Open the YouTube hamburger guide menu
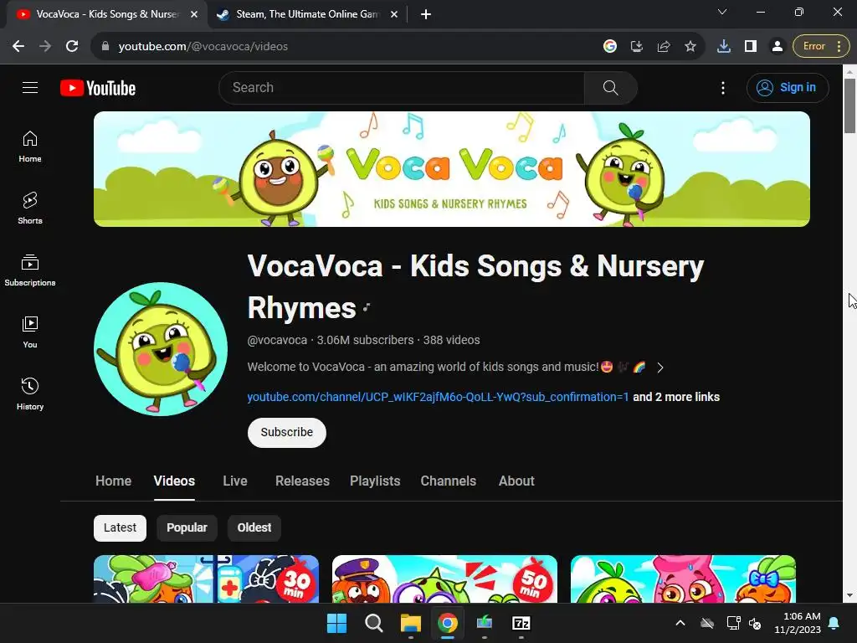 [x=30, y=87]
